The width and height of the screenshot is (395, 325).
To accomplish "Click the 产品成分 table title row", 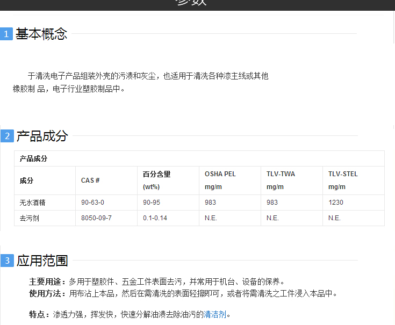I will click(199, 158).
